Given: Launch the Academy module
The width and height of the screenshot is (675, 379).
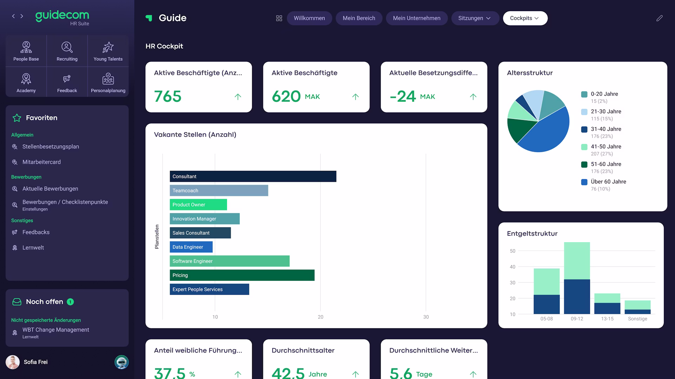Looking at the screenshot, I should click(26, 82).
